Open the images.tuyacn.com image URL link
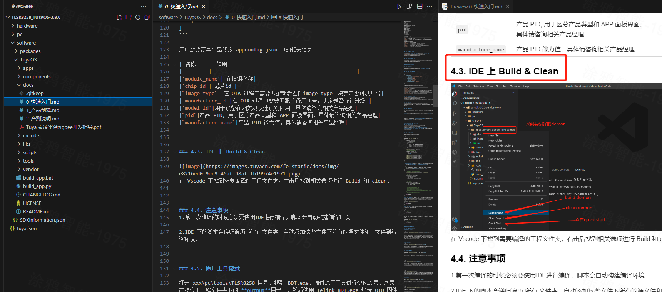Viewport: 662px width, 292px height. 259,170
